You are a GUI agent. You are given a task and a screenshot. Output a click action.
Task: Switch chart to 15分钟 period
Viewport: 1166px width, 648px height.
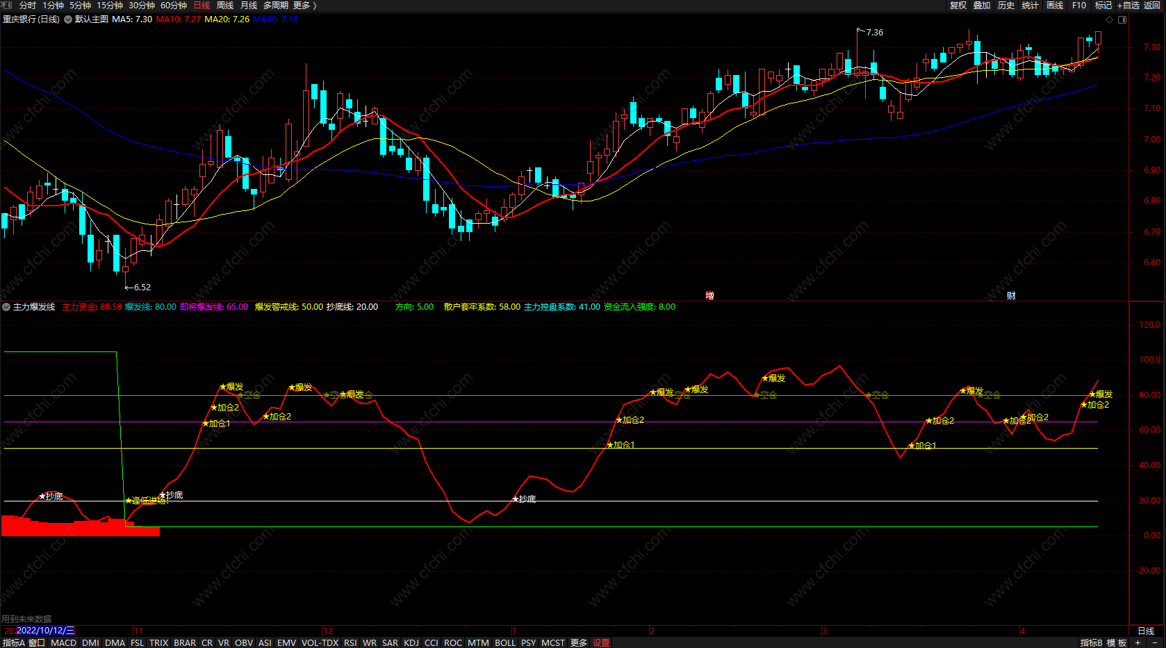click(110, 5)
